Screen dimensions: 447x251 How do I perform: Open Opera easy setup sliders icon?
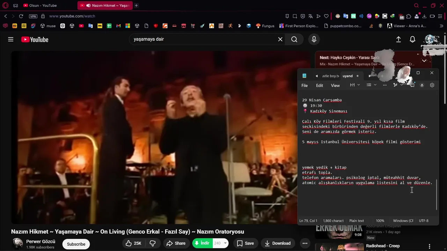pyautogui.click(x=441, y=16)
